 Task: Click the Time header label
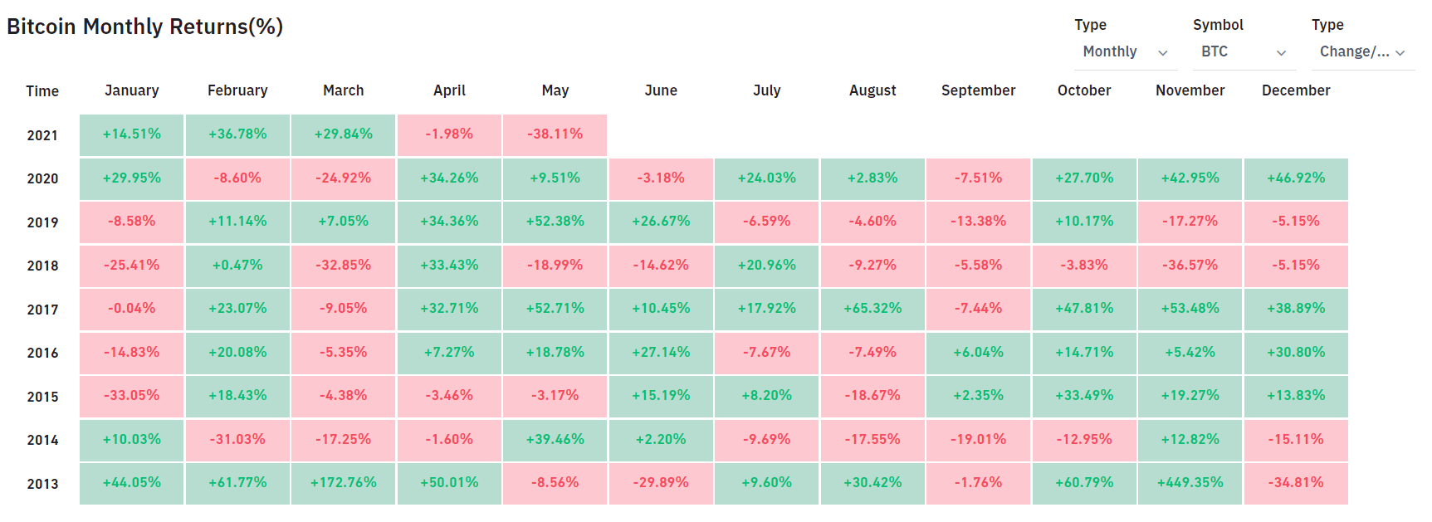point(42,91)
